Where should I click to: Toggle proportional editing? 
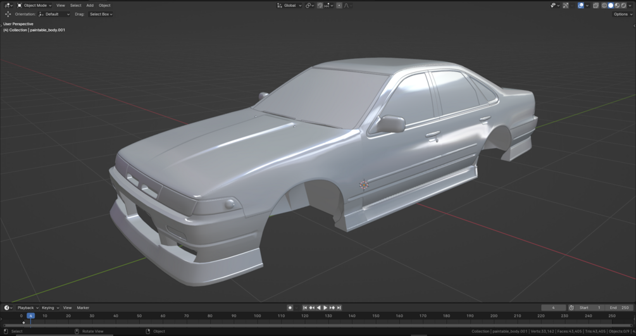click(339, 5)
